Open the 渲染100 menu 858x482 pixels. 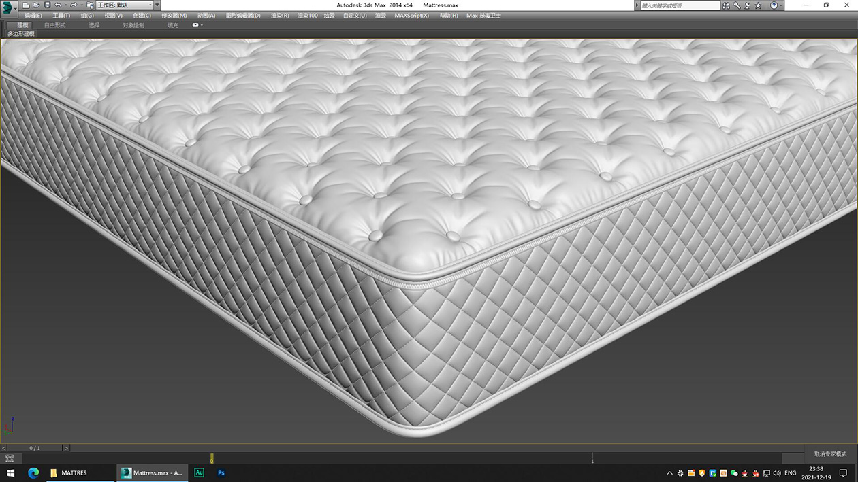click(x=307, y=16)
